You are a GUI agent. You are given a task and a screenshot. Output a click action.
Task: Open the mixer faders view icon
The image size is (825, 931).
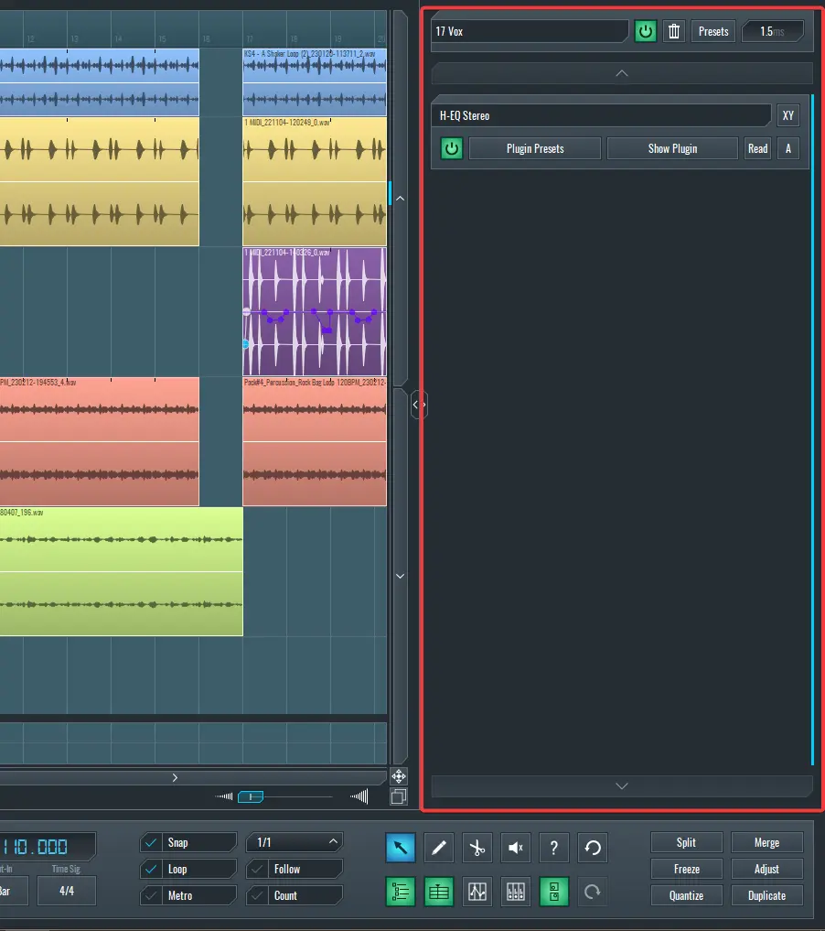[516, 892]
